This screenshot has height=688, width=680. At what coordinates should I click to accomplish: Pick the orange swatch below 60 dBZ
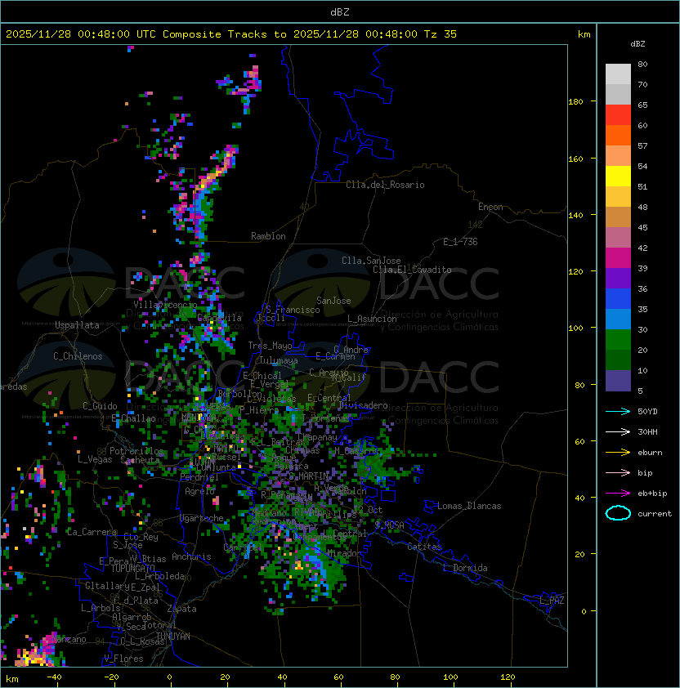pos(618,135)
